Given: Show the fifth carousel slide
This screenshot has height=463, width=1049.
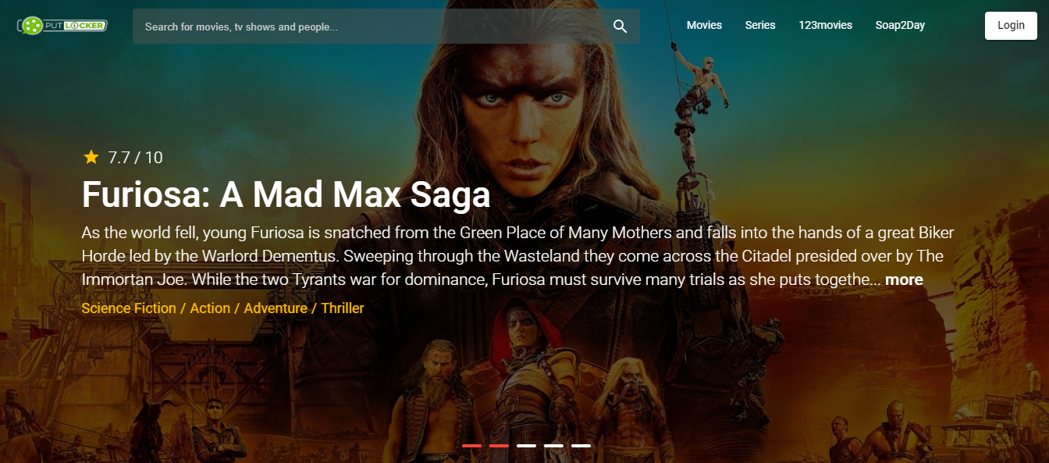Looking at the screenshot, I should click(x=581, y=446).
